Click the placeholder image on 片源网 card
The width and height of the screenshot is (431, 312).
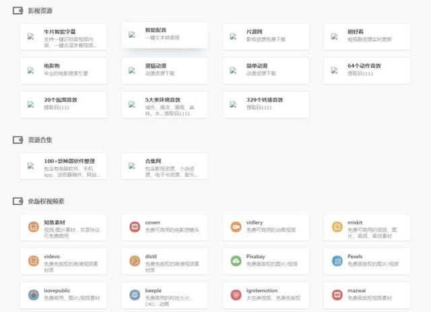tap(233, 36)
